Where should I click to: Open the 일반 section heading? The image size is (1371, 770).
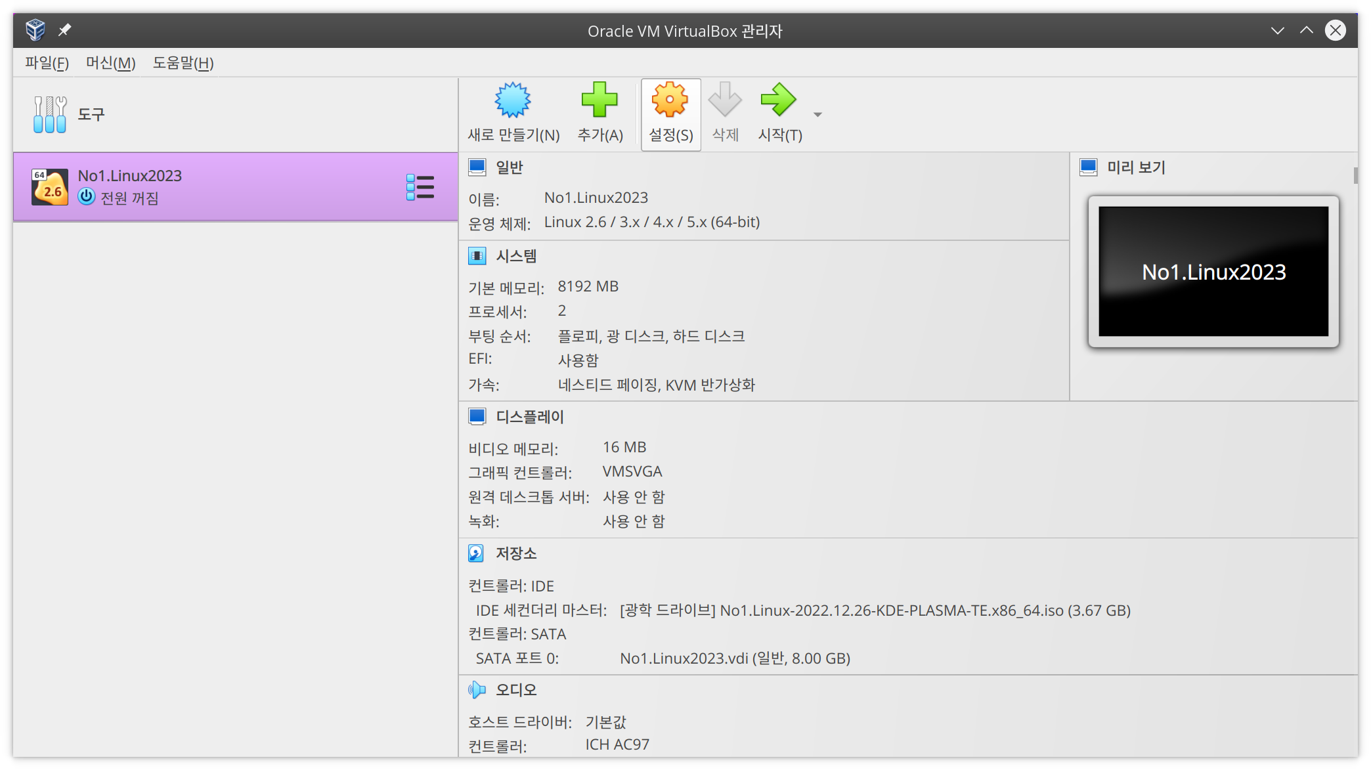(510, 167)
